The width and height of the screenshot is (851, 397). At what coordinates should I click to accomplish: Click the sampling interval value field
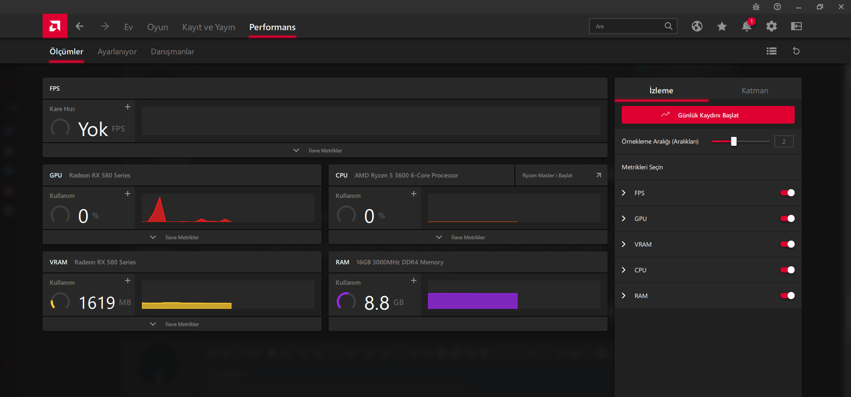point(784,141)
